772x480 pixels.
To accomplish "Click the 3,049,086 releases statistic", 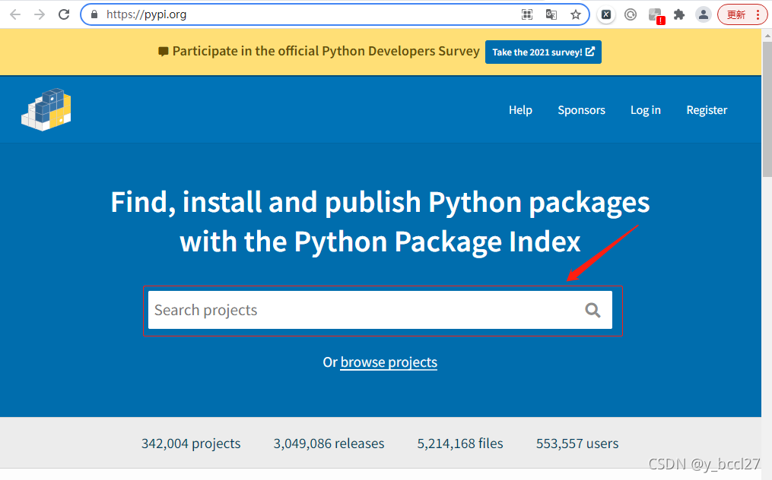I will point(329,444).
